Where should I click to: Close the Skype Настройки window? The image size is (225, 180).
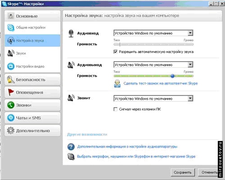click(x=222, y=4)
